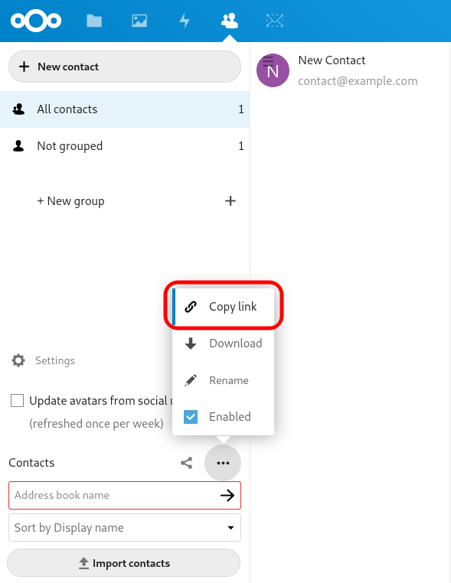
Task: Open the Sort by Display name dropdown
Action: [x=125, y=528]
